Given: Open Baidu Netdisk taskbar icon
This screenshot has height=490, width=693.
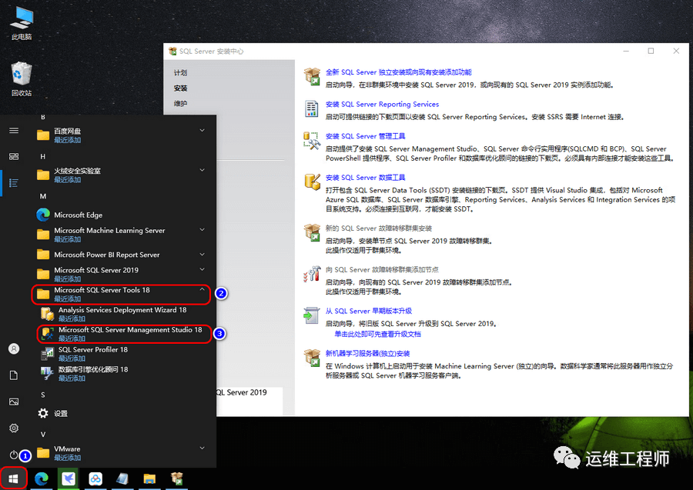Looking at the screenshot, I should pyautogui.click(x=95, y=478).
